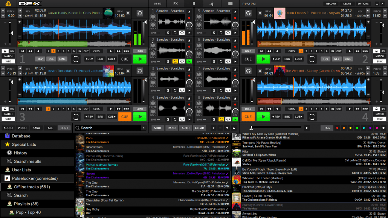Clear the search box with X
The height and width of the screenshot is (218, 388).
144,128
